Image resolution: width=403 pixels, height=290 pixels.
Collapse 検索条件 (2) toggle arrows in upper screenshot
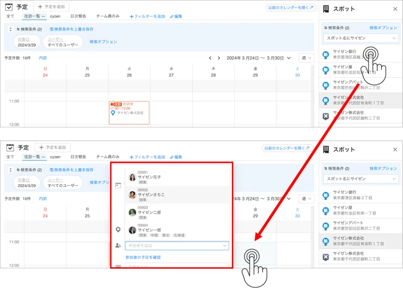[x=11, y=29]
